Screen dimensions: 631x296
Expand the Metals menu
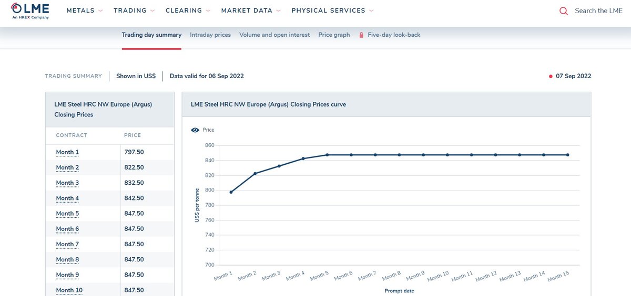85,10
